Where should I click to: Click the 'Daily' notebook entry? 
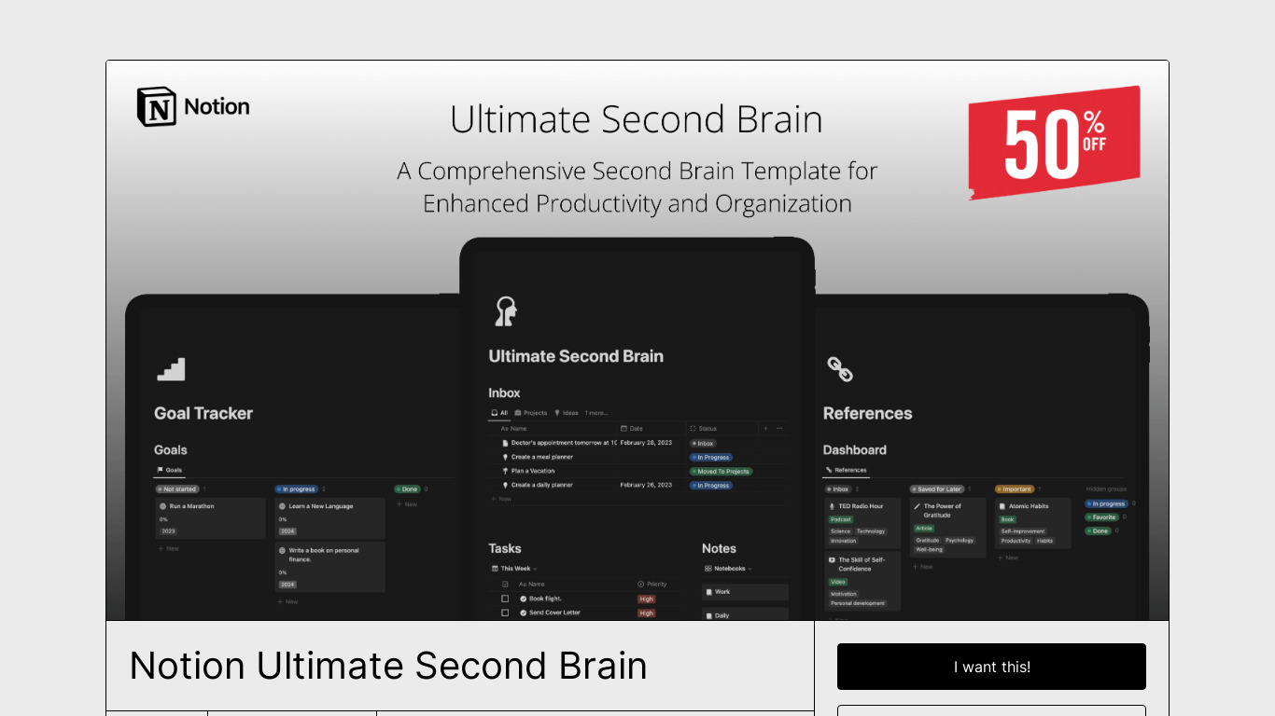(745, 615)
